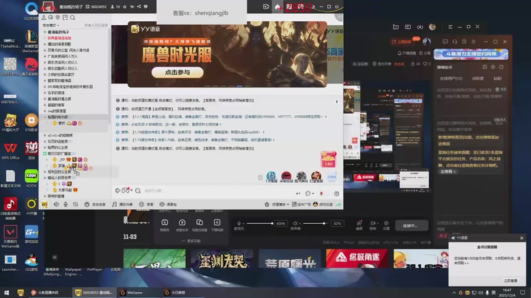This screenshot has width=531, height=298.
Task: Click the YY logo icon in bottom bar
Action: [44, 205]
